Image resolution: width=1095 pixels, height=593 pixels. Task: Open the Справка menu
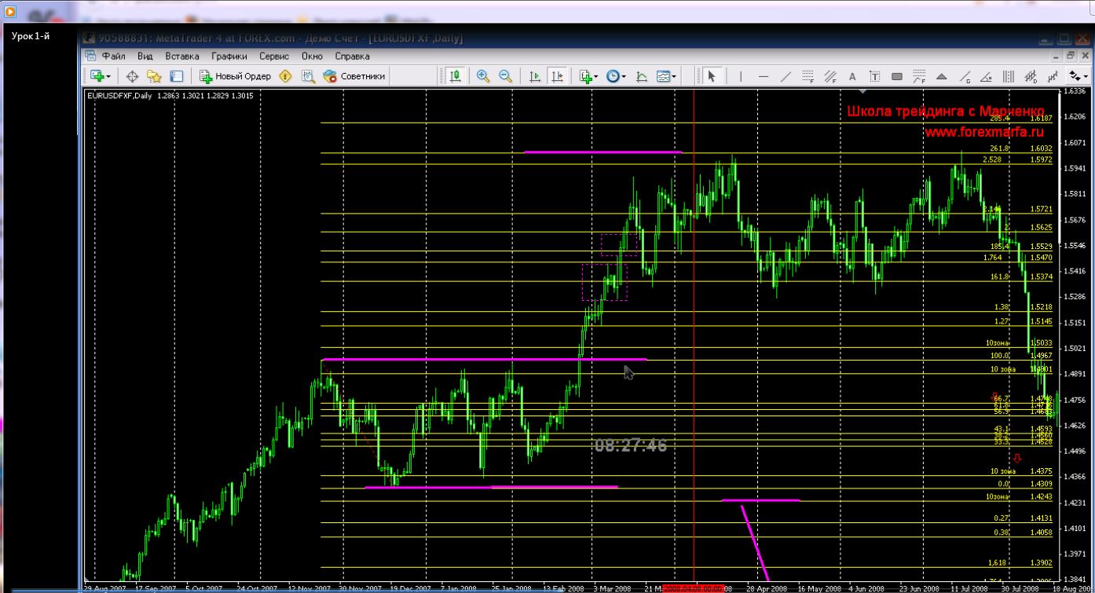(x=352, y=56)
